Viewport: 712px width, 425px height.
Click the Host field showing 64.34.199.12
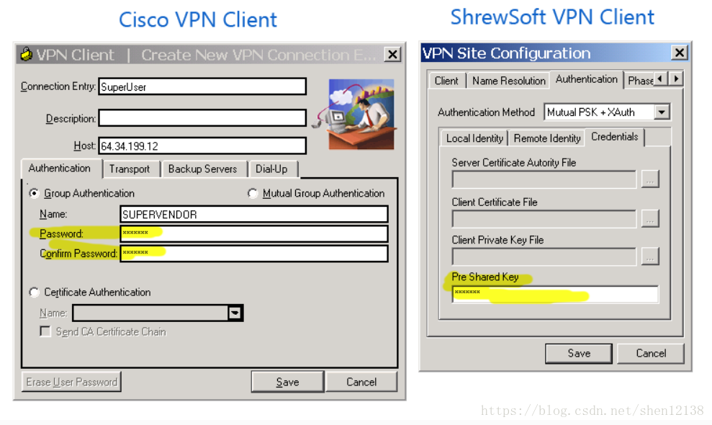pyautogui.click(x=202, y=146)
